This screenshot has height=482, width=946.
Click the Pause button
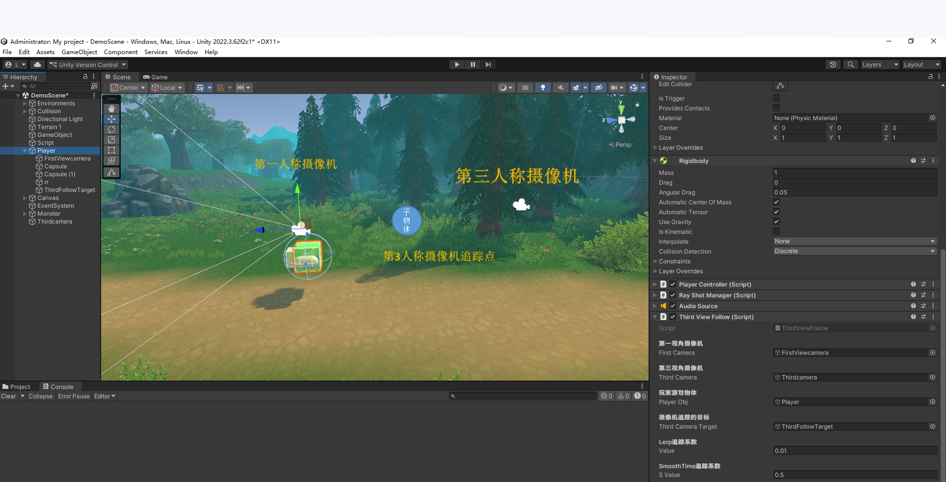pos(473,64)
